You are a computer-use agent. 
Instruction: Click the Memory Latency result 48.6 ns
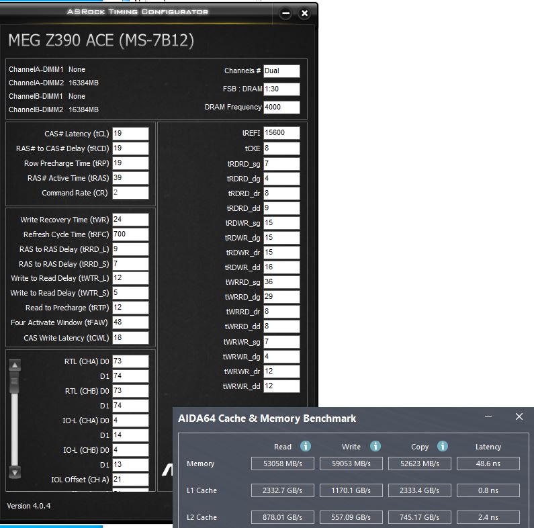(x=488, y=464)
